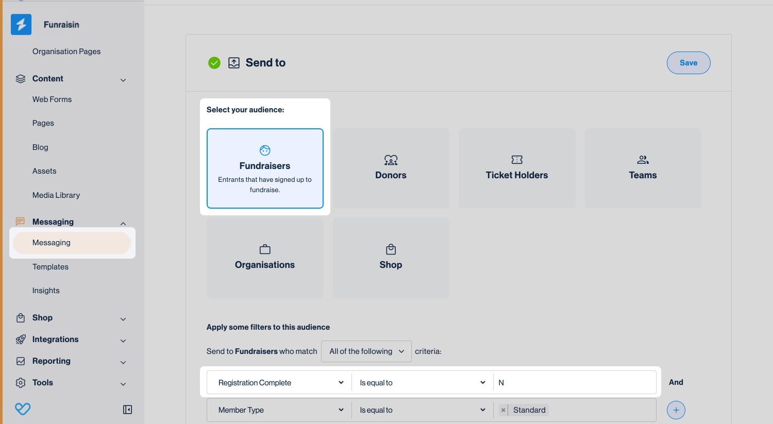Remove the Standard tag with its x
The image size is (773, 424).
503,410
